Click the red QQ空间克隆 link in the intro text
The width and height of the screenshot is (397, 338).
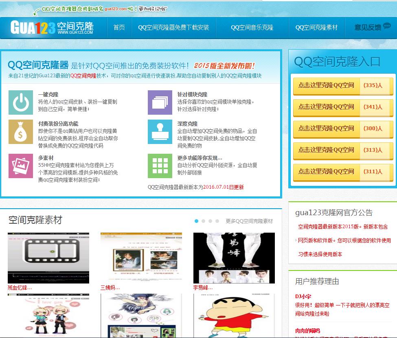coord(83,76)
